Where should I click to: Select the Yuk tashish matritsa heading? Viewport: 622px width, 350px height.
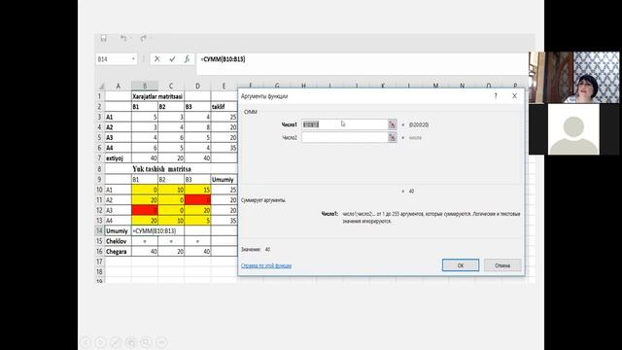[x=162, y=168]
